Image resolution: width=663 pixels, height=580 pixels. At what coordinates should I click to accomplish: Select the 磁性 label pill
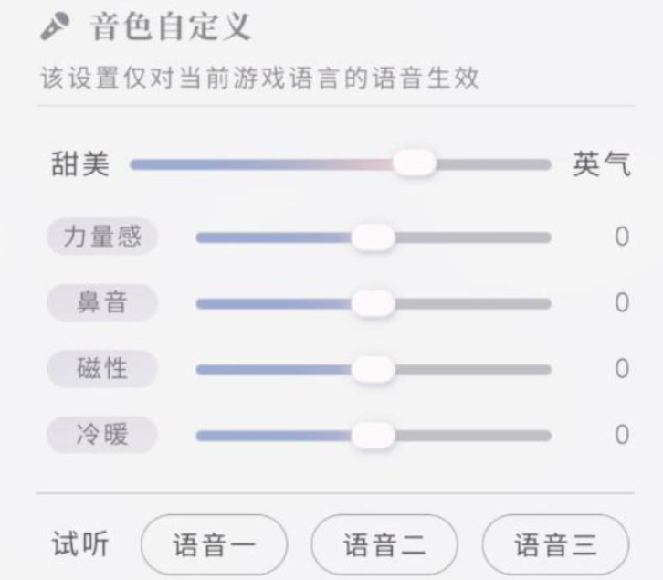(102, 369)
